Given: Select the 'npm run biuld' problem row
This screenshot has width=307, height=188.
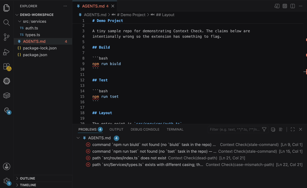Looking at the screenshot, I should click(x=190, y=145).
